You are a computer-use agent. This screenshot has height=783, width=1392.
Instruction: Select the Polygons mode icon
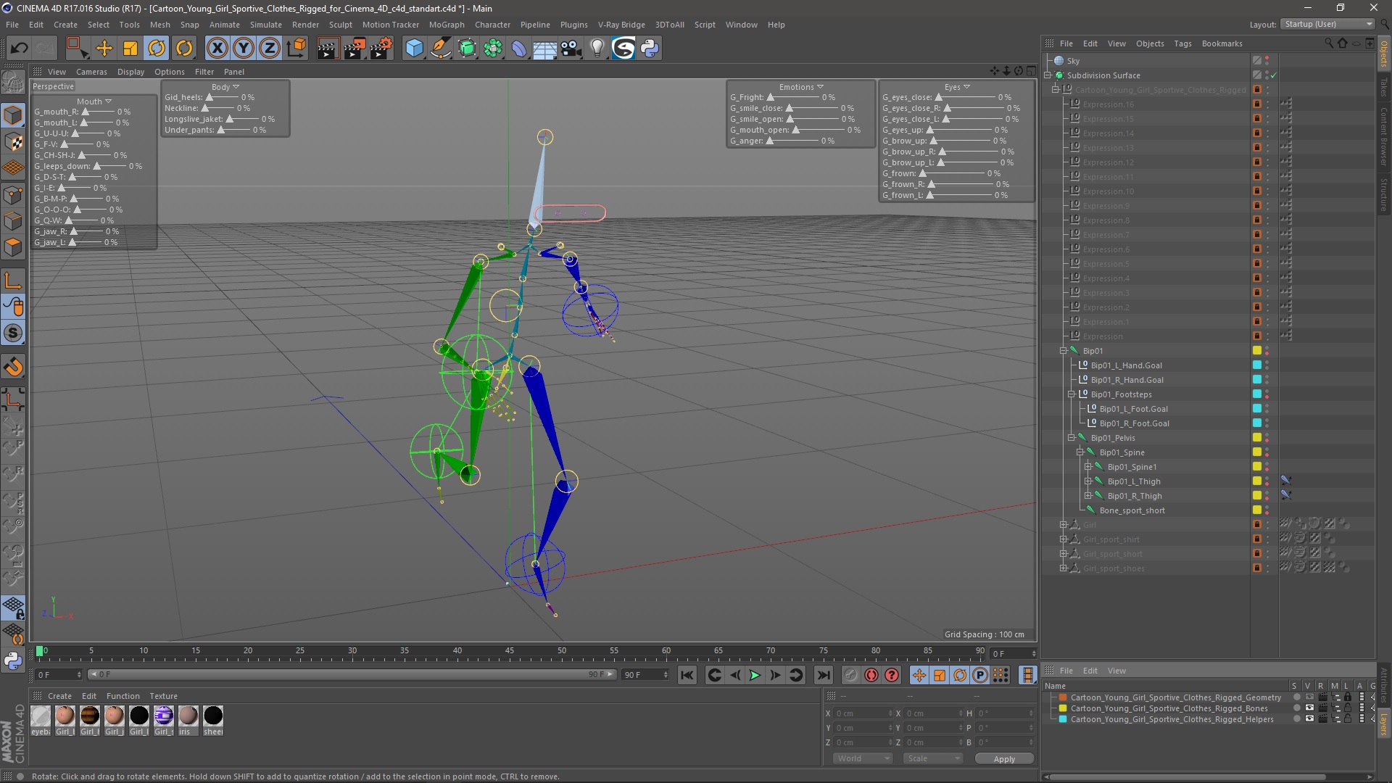[x=13, y=247]
